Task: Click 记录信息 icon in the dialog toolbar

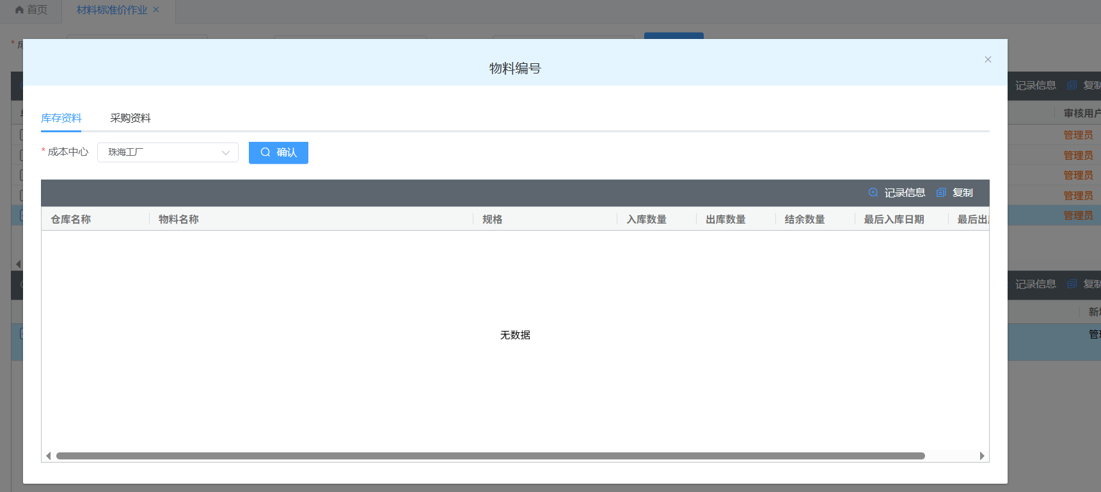Action: pos(873,193)
